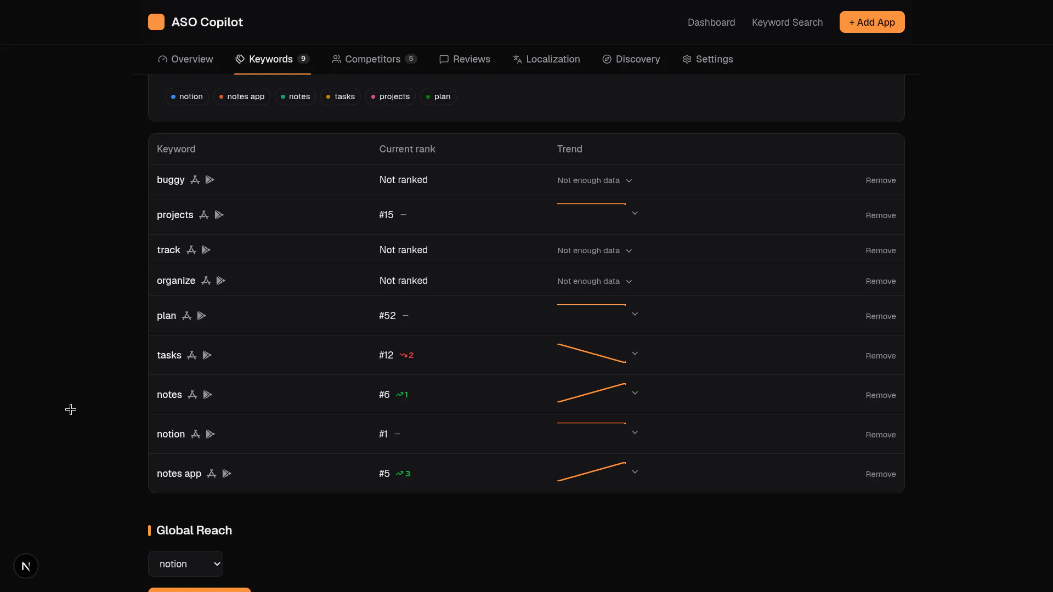Click the Google Play icon for tasks row
This screenshot has width=1053, height=592.
[207, 355]
